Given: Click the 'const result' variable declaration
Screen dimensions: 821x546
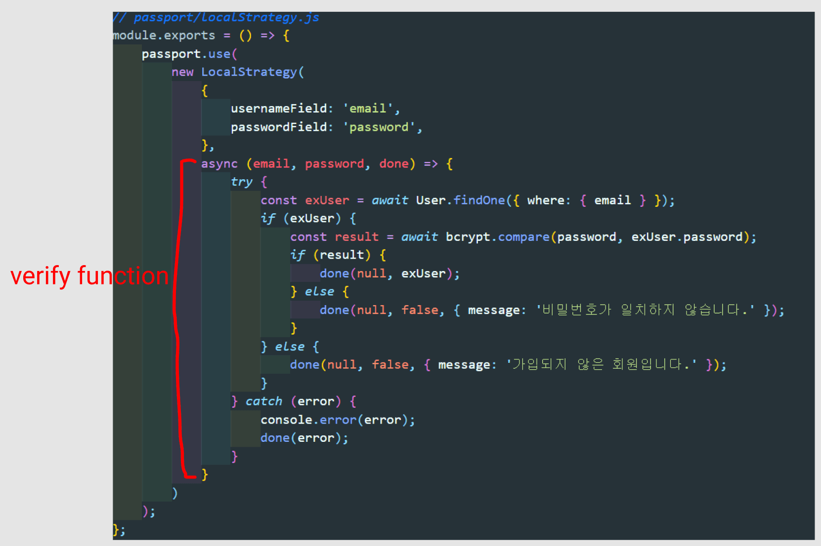Looking at the screenshot, I should pos(334,237).
